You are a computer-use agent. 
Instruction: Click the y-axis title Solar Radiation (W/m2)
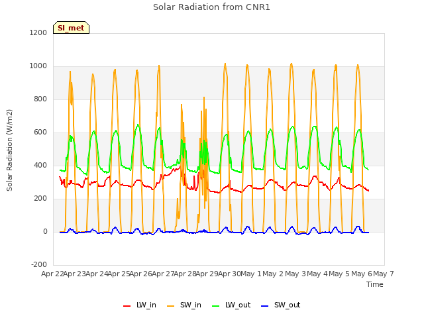[9, 150]
